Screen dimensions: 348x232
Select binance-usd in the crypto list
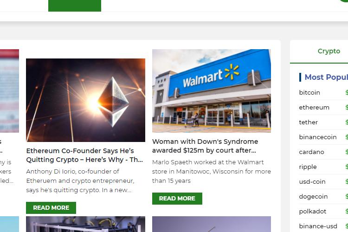pos(318,226)
